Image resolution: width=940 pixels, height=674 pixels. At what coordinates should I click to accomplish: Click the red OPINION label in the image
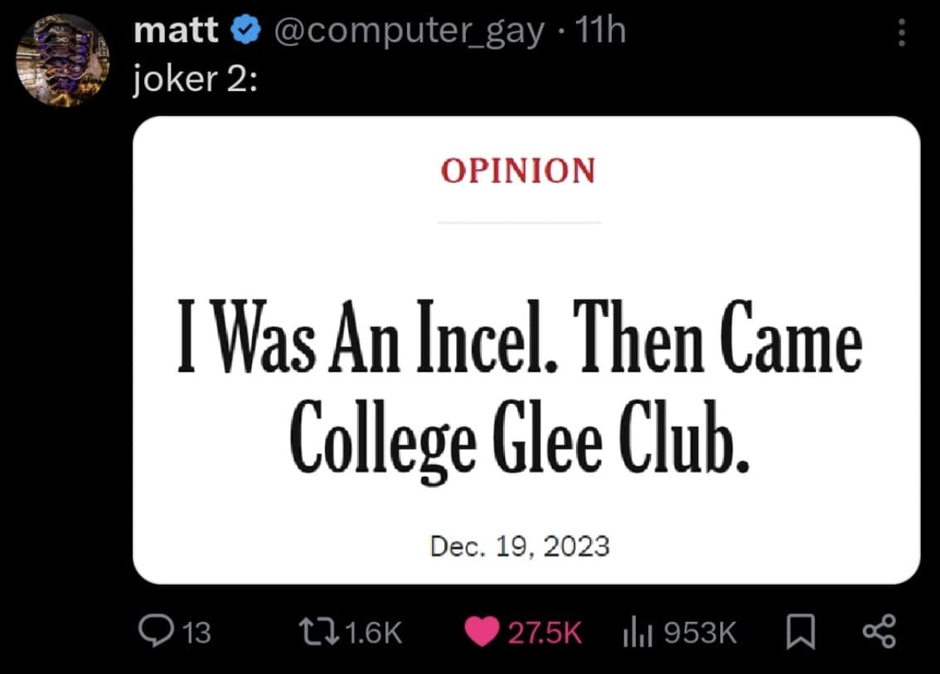coord(518,171)
